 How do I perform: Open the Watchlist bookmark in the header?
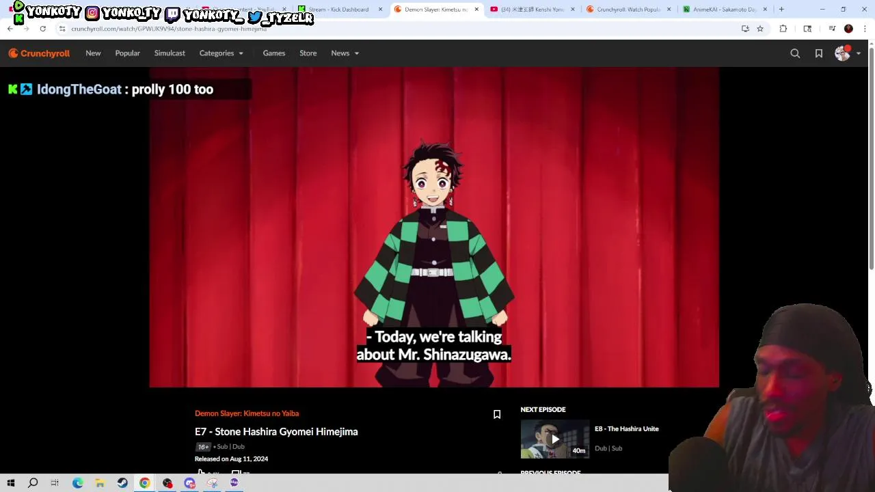coord(819,53)
